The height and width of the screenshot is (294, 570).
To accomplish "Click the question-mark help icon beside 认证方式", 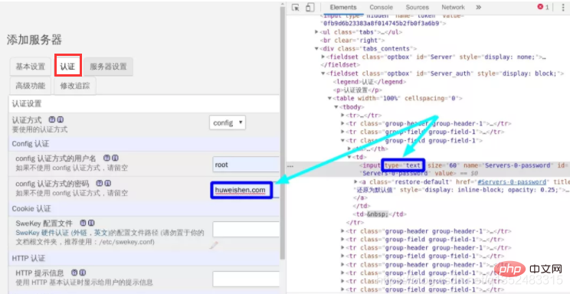I will pyautogui.click(x=51, y=119).
